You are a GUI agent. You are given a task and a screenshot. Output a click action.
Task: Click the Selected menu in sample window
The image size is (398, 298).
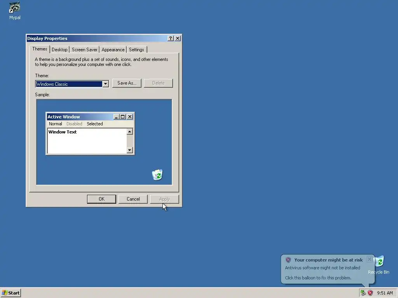pos(95,124)
